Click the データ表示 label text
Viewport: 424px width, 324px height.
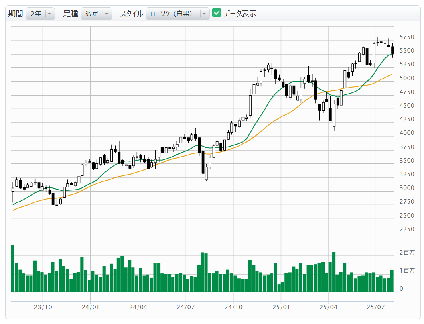coord(239,14)
